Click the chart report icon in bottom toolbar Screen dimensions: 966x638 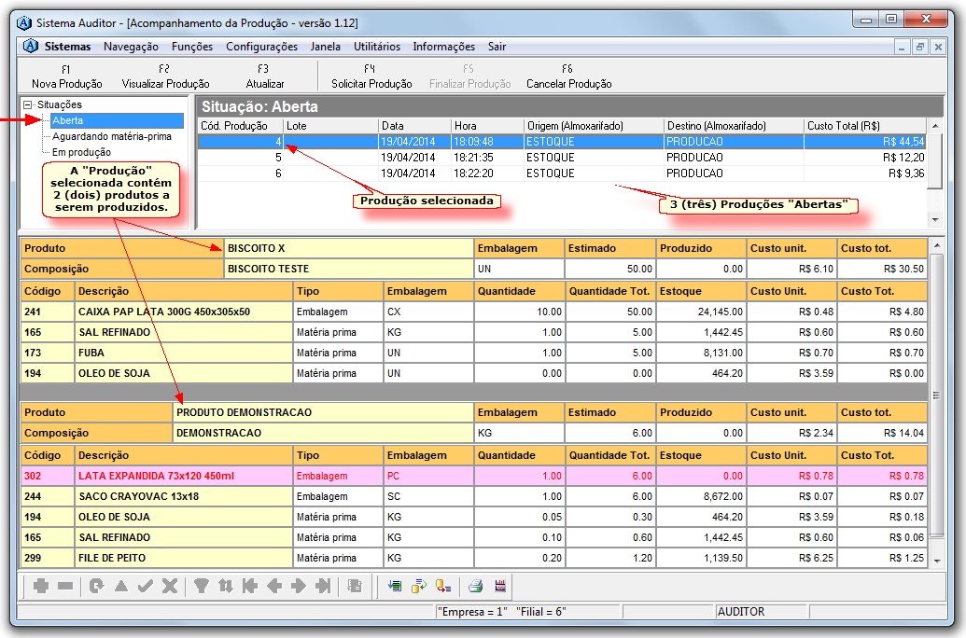click(500, 587)
